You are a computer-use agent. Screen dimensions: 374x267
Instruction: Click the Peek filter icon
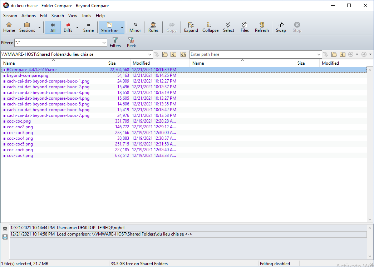pos(131,43)
